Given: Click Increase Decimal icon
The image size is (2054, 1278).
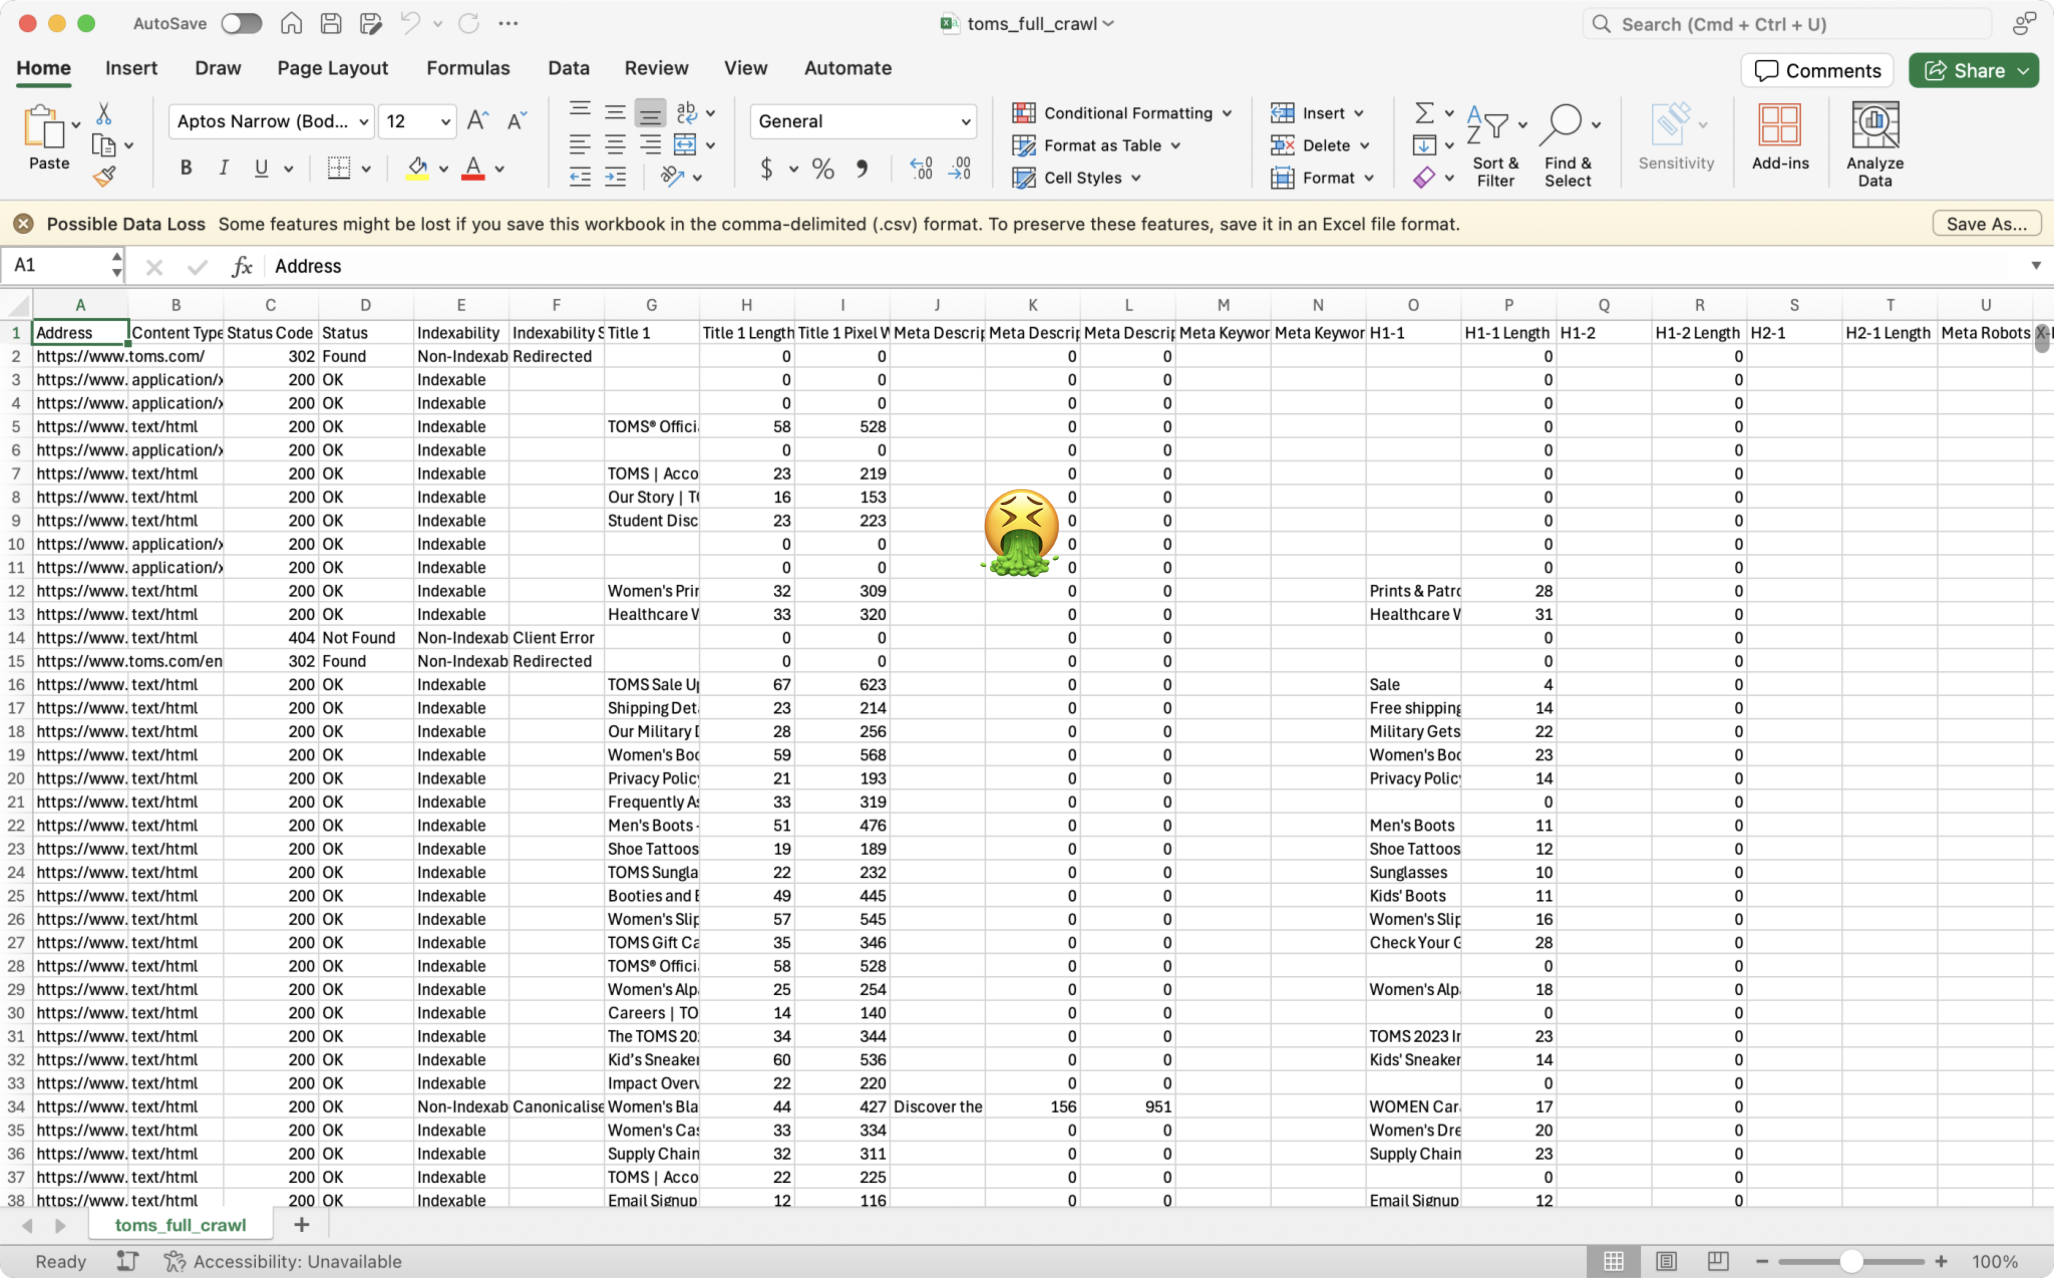Looking at the screenshot, I should point(920,169).
